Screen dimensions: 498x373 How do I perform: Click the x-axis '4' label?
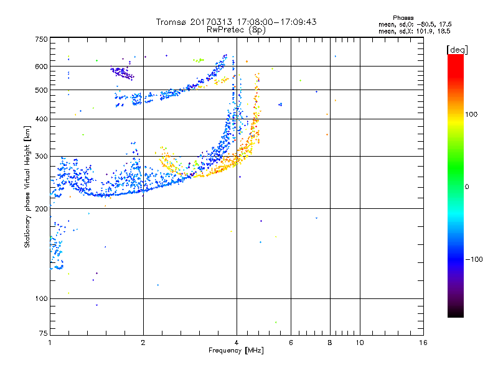pos(237,343)
